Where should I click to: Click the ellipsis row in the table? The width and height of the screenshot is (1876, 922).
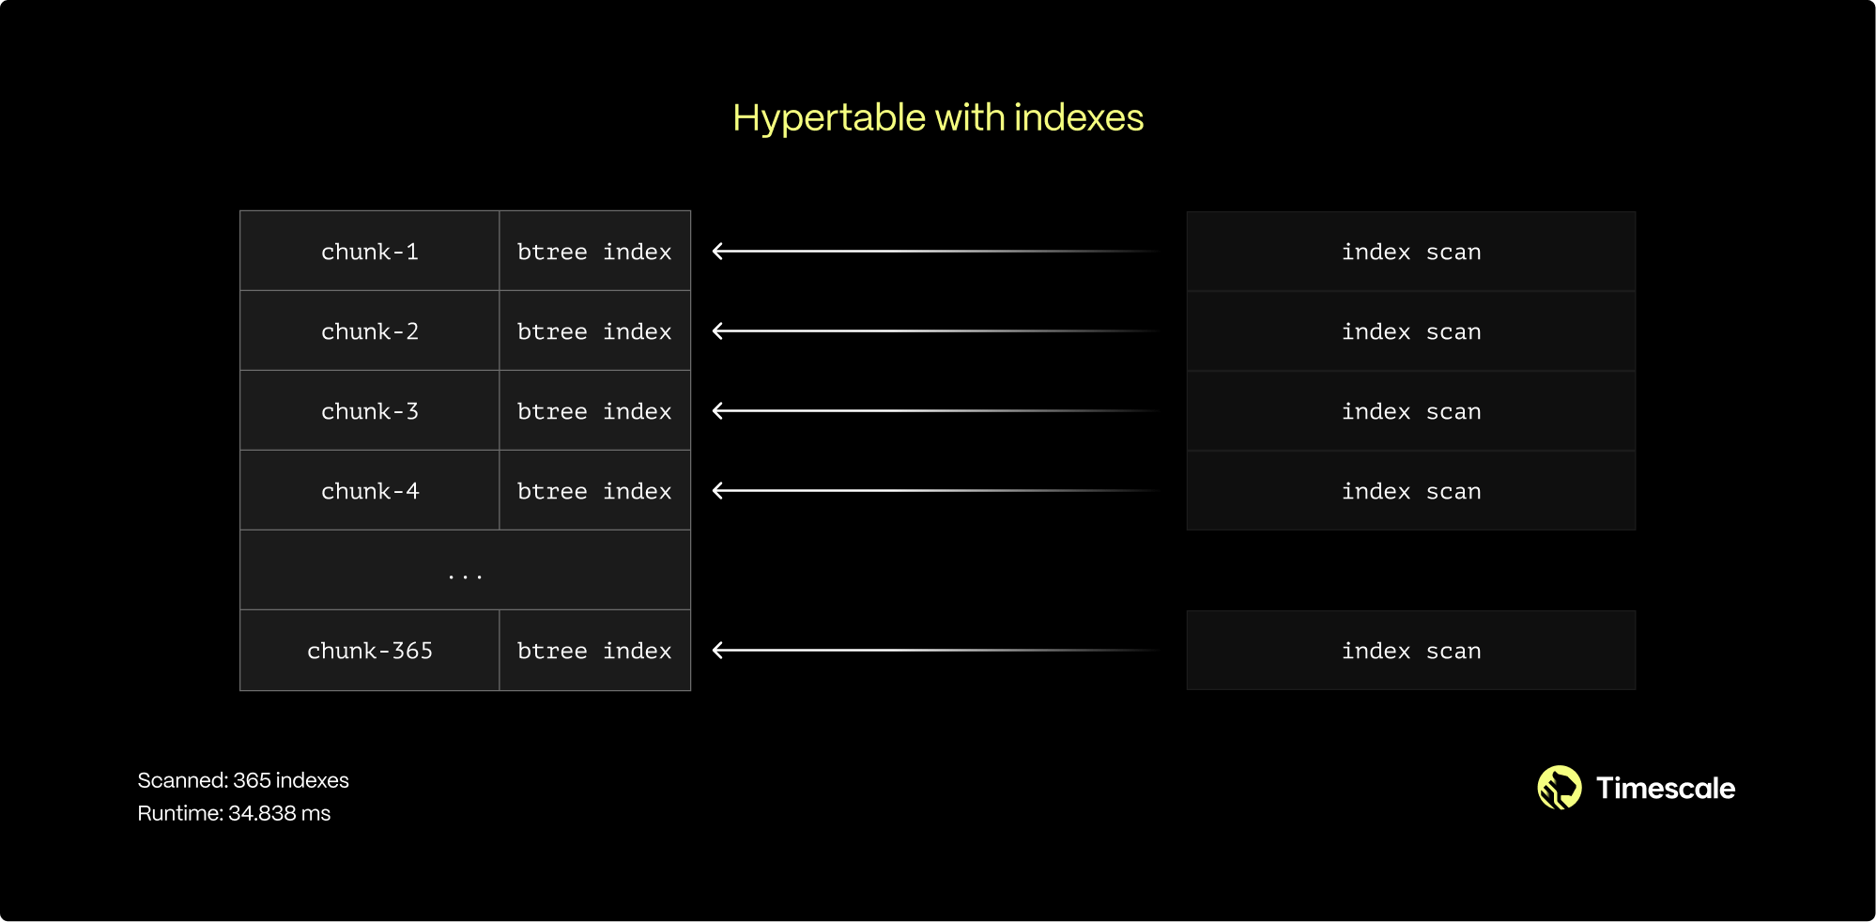pos(465,571)
